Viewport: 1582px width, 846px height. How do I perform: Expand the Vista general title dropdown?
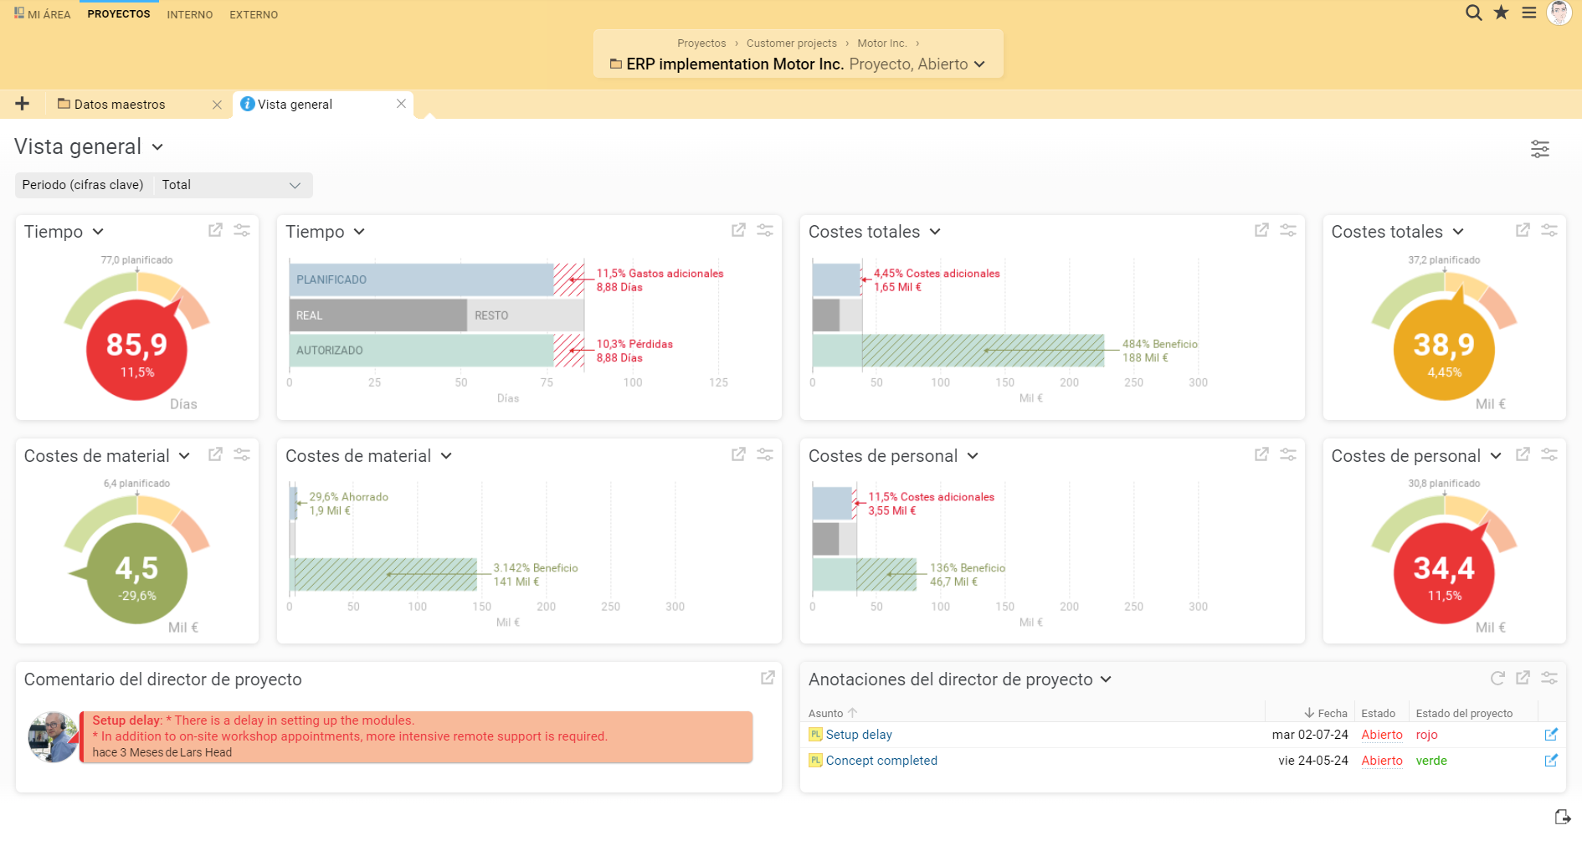(x=157, y=147)
